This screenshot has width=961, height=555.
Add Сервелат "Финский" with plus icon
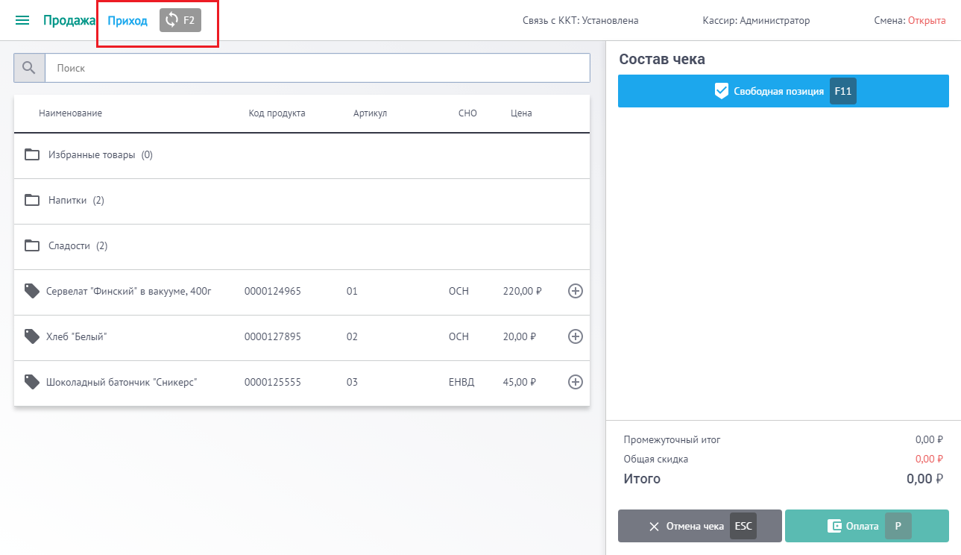(575, 291)
